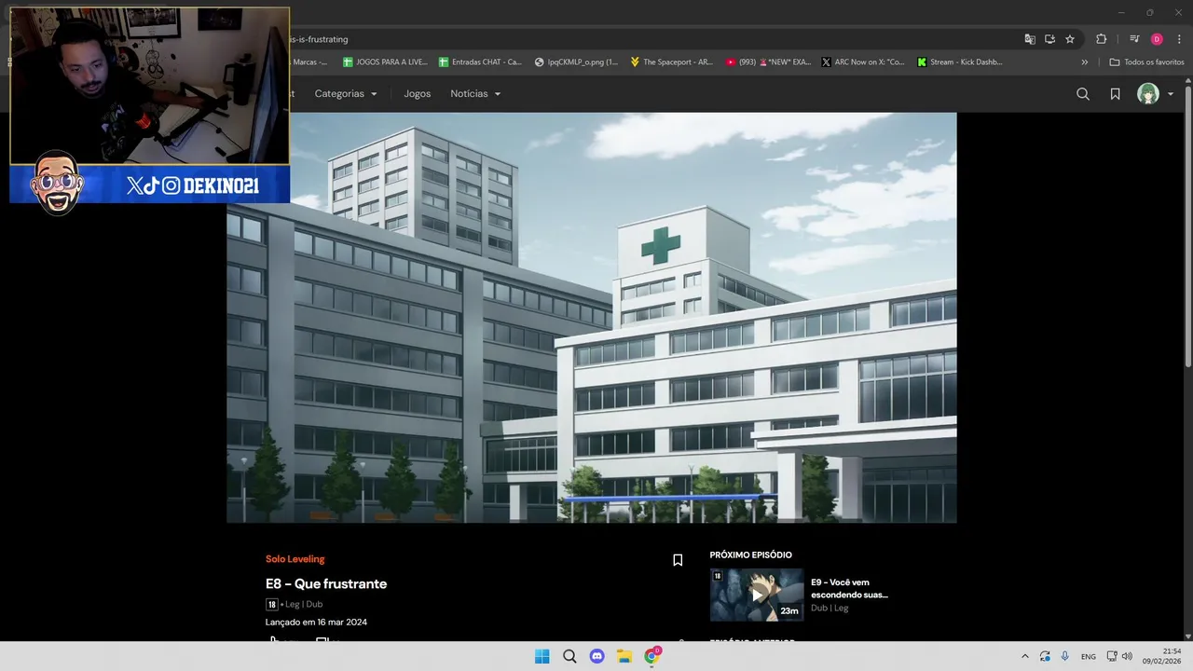Add episode E8 to watchlist bookmark
Screen dimensions: 1193x671
(x=678, y=560)
